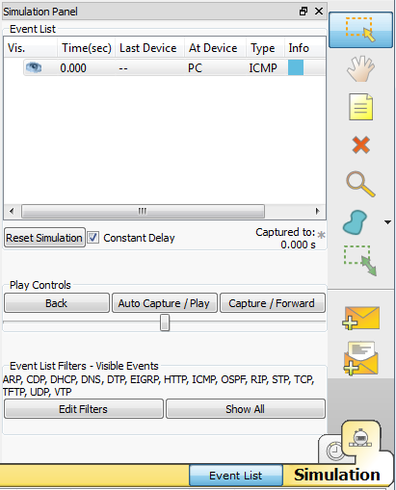Screen dimensions: 396x490
Task: Click the Simulation mode label
Action: coord(336,475)
